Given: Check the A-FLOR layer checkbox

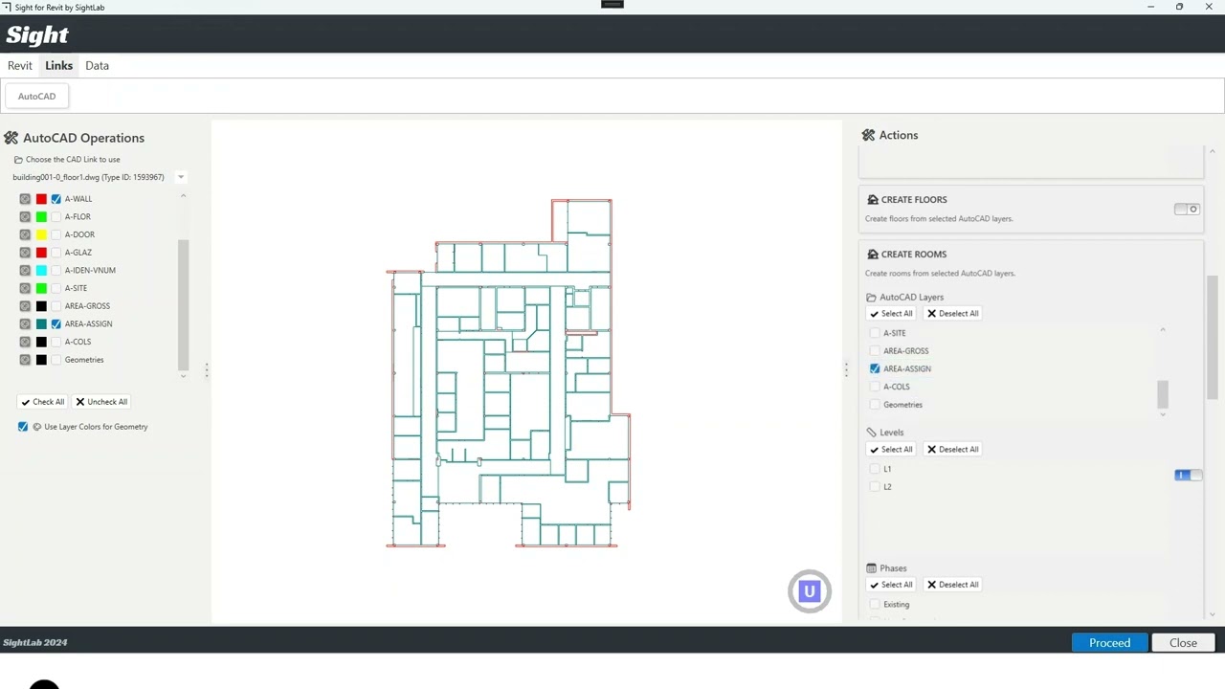Looking at the screenshot, I should point(56,217).
